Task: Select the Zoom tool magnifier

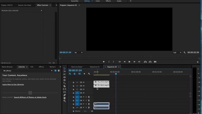Action: (x=64, y=101)
